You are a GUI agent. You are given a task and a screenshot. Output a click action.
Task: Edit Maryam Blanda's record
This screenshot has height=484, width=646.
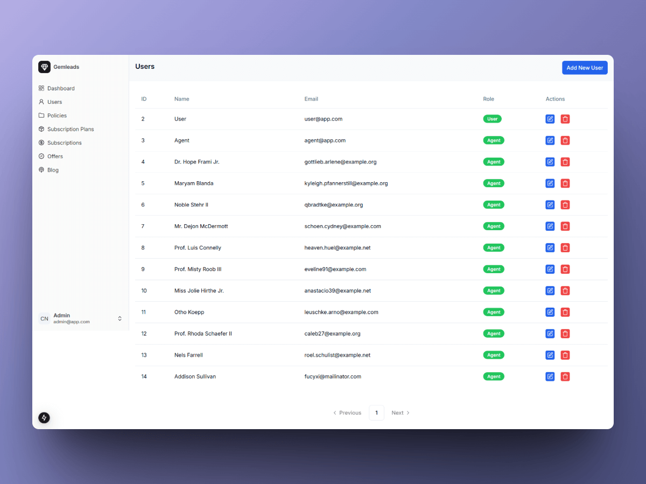pos(550,183)
